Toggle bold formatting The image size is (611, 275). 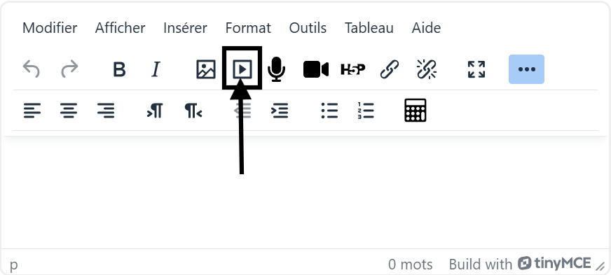coord(119,70)
